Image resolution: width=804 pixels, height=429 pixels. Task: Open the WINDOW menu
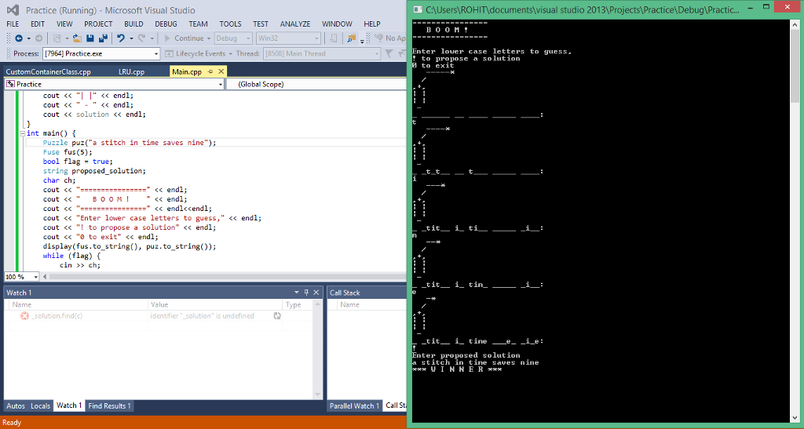point(337,24)
